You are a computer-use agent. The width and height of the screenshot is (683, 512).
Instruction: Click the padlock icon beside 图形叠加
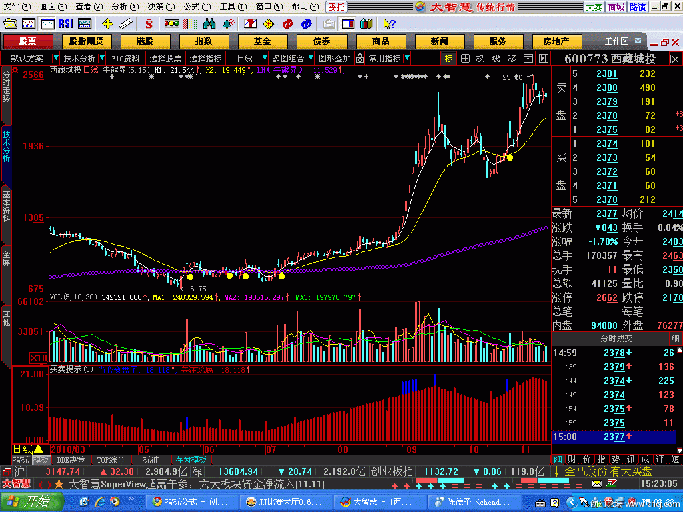(360, 59)
